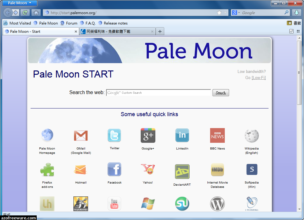Viewport: 304px width, 220px height.
Task: Open the StumbleUpon quick link icon
Action: (182, 204)
